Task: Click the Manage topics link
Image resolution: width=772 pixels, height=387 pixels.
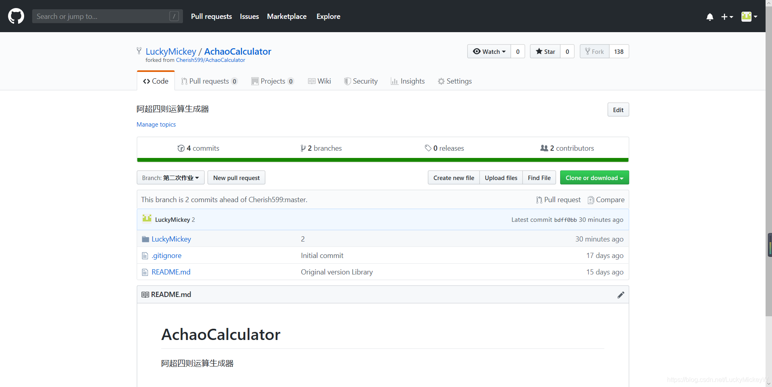Action: click(156, 125)
